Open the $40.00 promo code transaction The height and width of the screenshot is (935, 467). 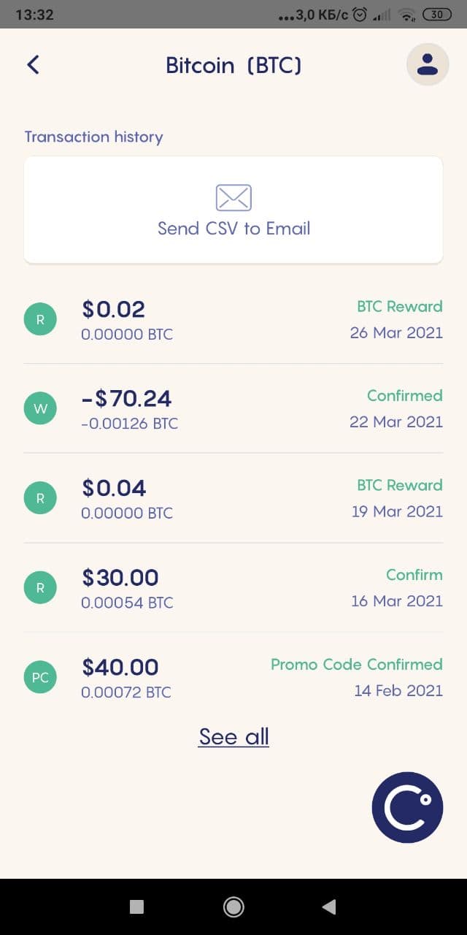tap(233, 677)
